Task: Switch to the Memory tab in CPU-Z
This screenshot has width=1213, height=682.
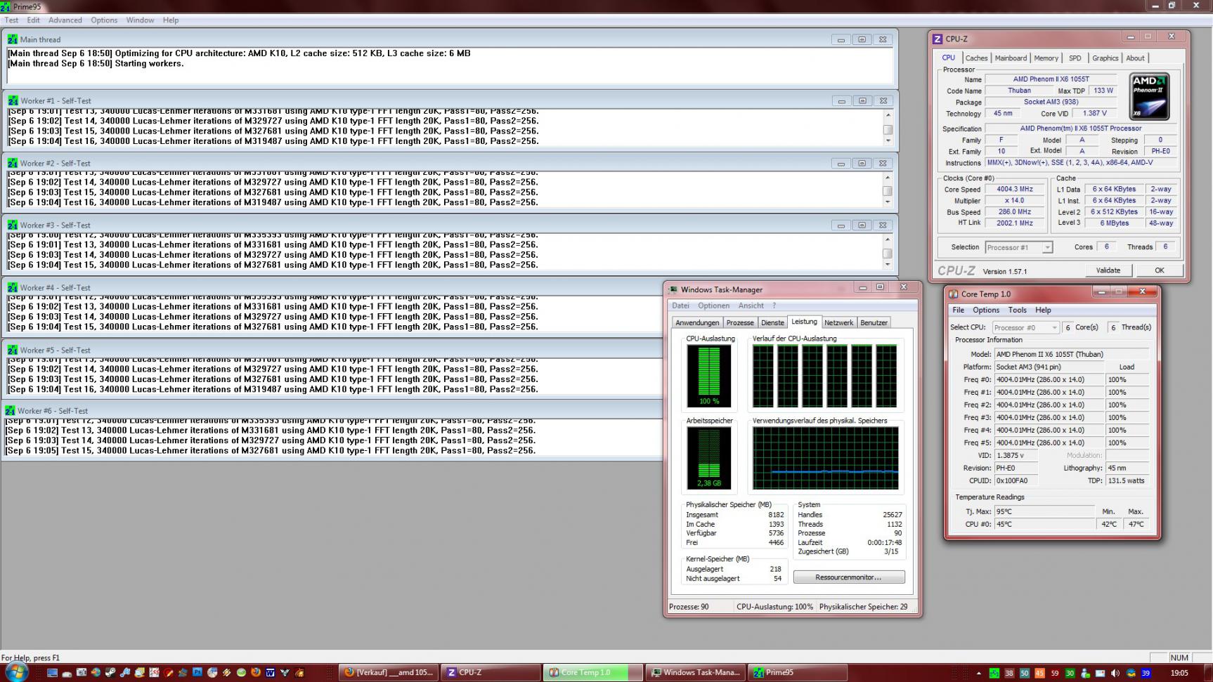Action: pyautogui.click(x=1046, y=58)
